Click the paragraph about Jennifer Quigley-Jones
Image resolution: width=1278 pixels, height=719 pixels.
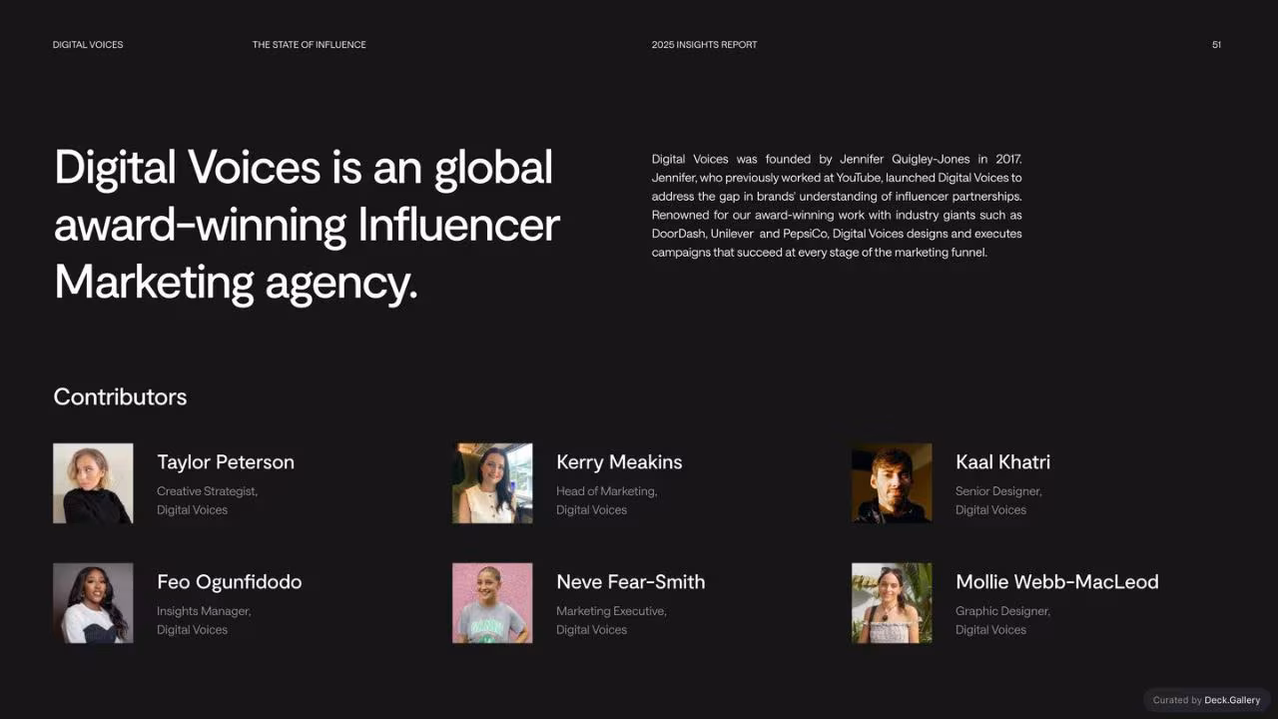pos(837,206)
